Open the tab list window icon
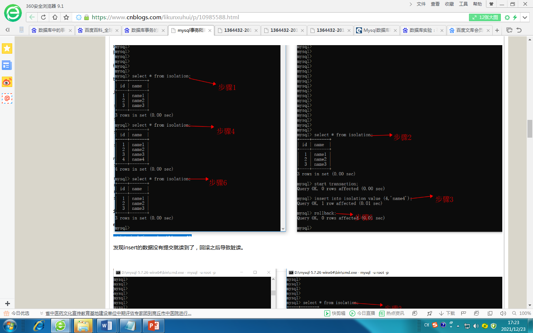This screenshot has height=333, width=533. [x=509, y=30]
